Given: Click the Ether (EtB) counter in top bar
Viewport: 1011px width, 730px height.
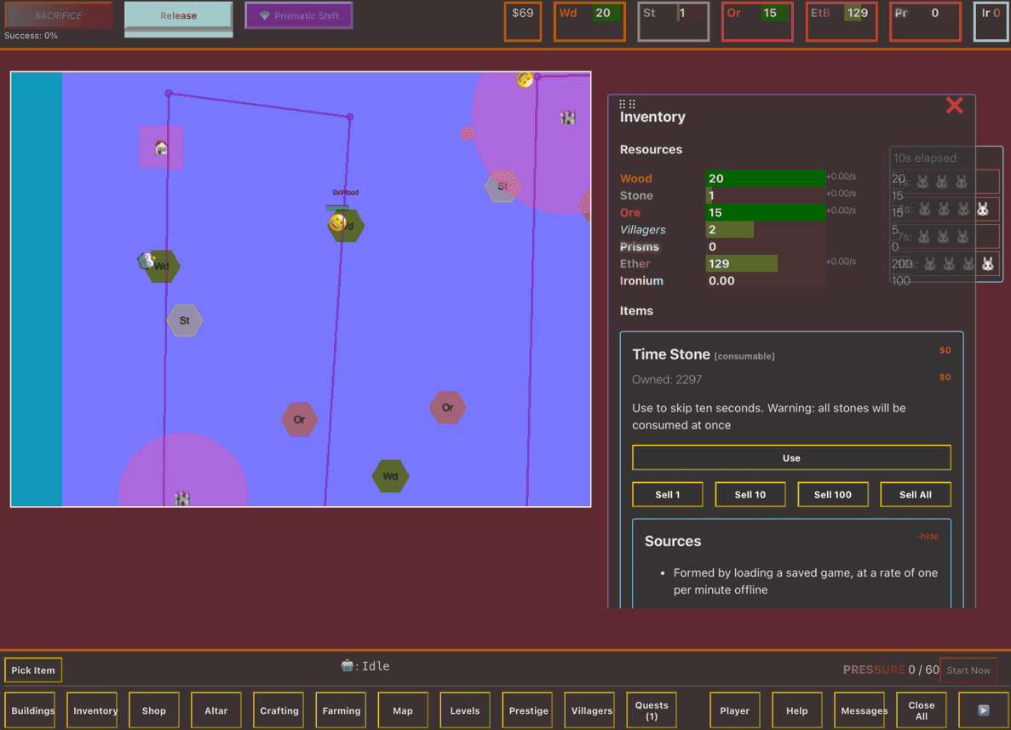Looking at the screenshot, I should coord(842,21).
